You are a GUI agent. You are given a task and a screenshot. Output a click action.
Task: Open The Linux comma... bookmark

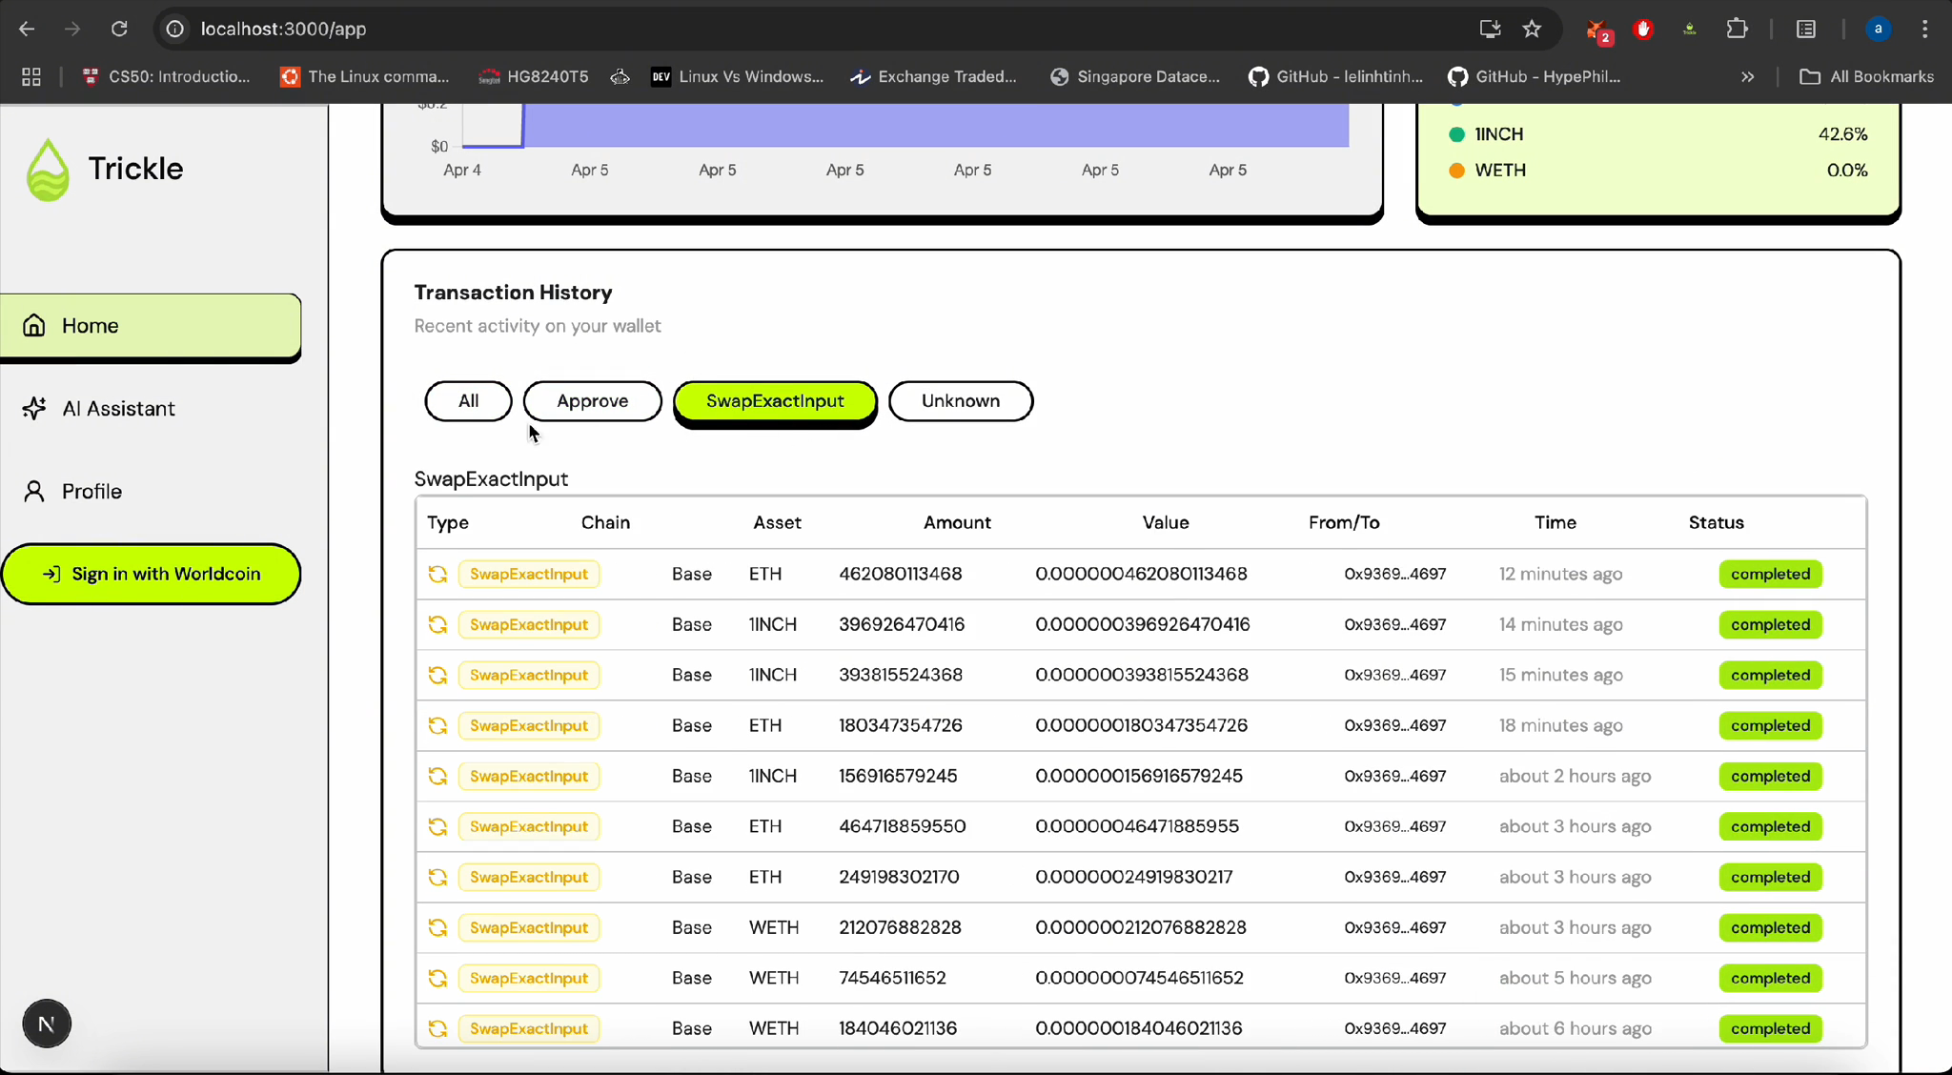365,77
